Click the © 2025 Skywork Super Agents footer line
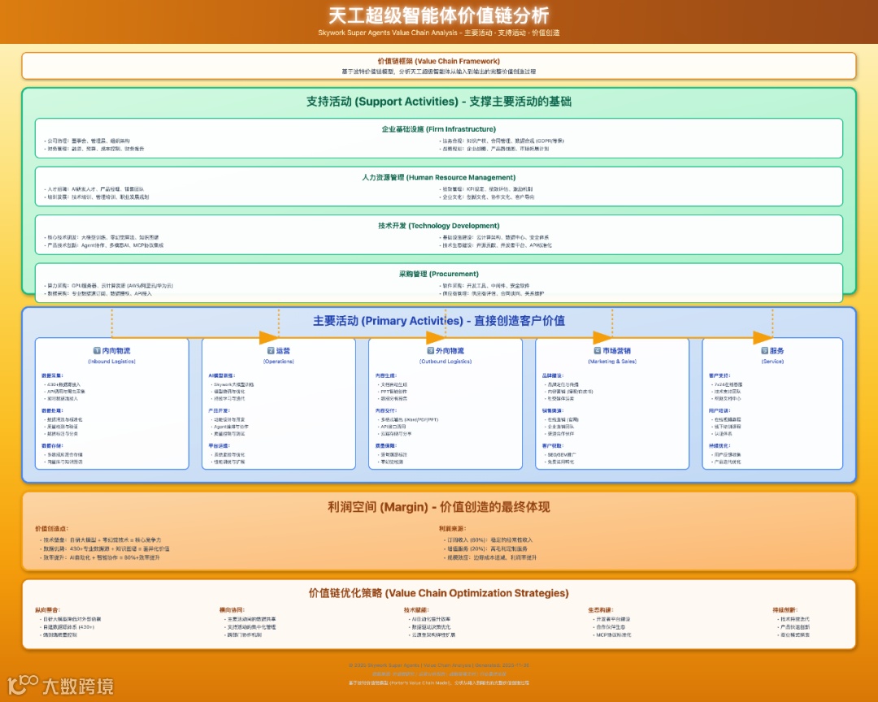 point(438,665)
